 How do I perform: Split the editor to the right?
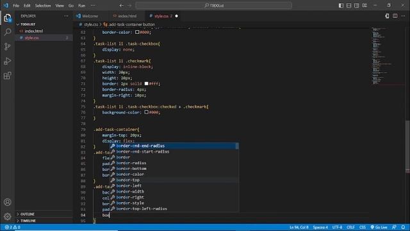[395, 16]
